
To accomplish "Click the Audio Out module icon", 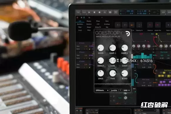I will [x=158, y=25].
